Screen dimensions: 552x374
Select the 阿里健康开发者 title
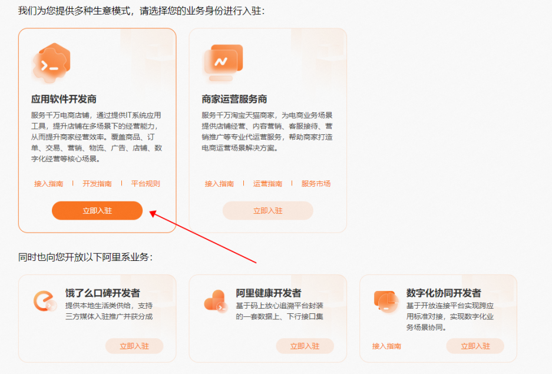pyautogui.click(x=269, y=293)
